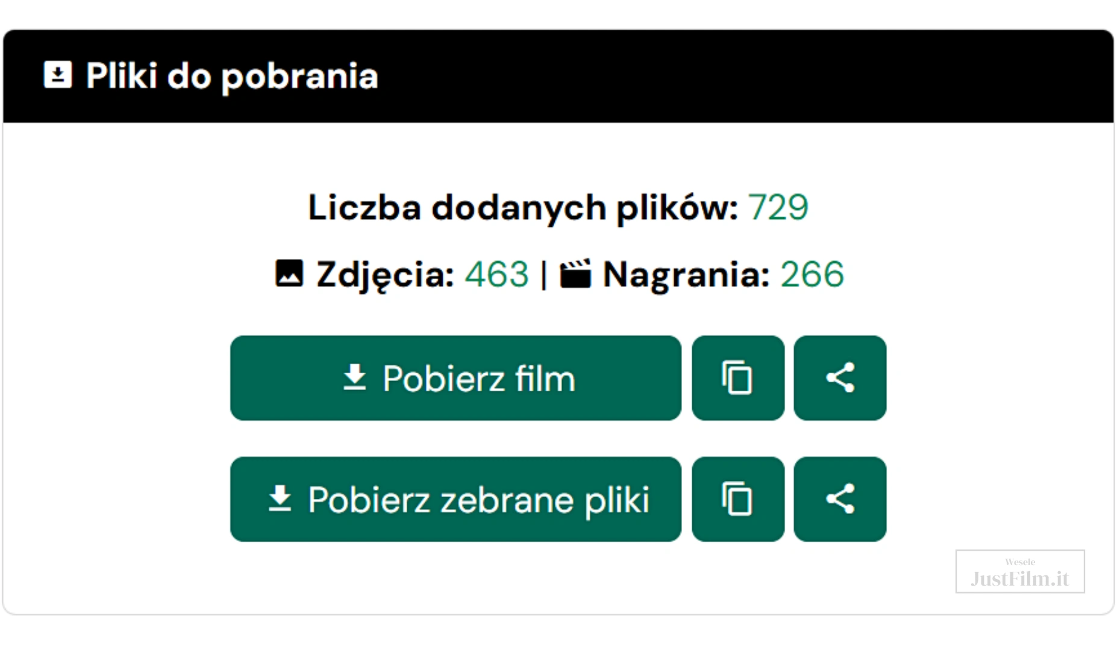Share the collected files link
This screenshot has width=1117, height=650.
pyautogui.click(x=840, y=499)
